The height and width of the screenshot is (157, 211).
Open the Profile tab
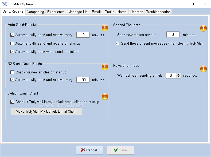tap(110, 12)
